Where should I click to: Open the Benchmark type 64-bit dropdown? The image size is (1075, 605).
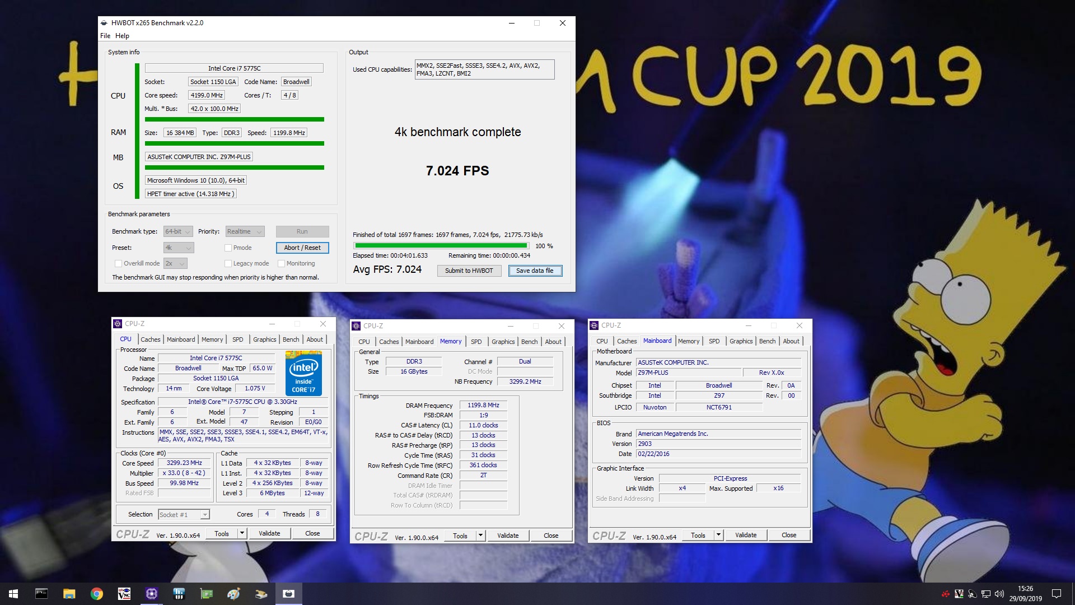[178, 231]
